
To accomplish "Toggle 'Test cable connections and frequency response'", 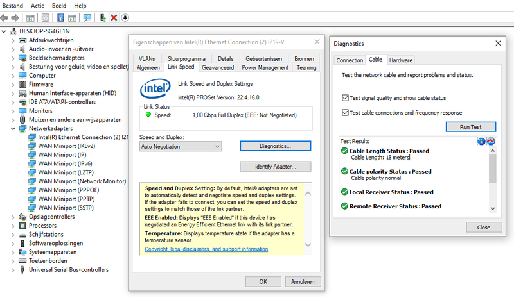I will [x=345, y=113].
